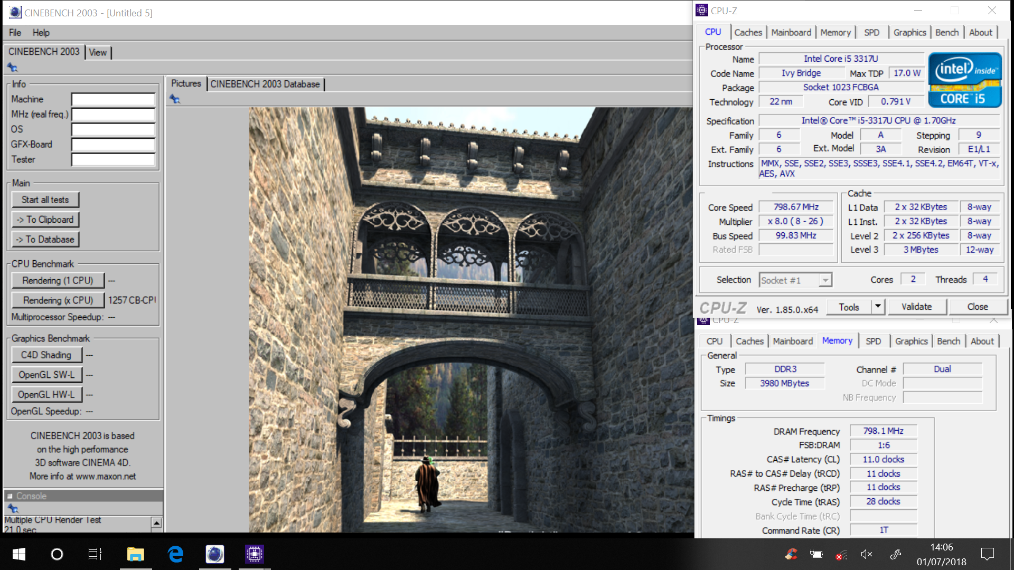Click the -> To Database button

point(45,239)
